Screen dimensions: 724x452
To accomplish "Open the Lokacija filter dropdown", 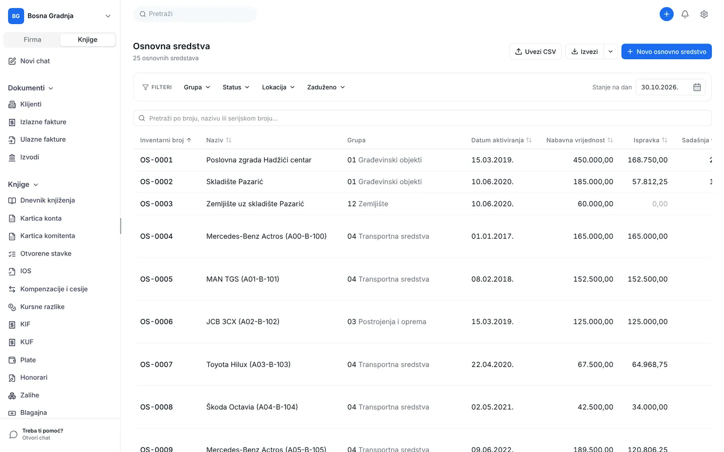I will (278, 87).
